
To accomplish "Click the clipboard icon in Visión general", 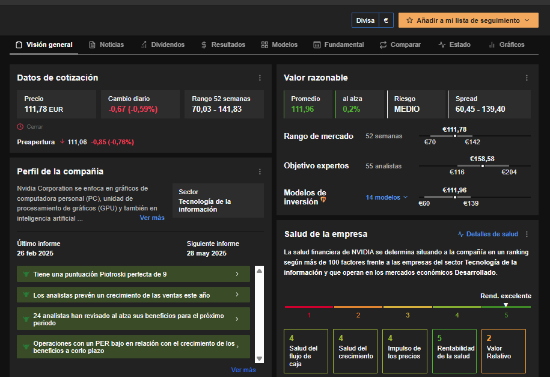I will (19, 44).
